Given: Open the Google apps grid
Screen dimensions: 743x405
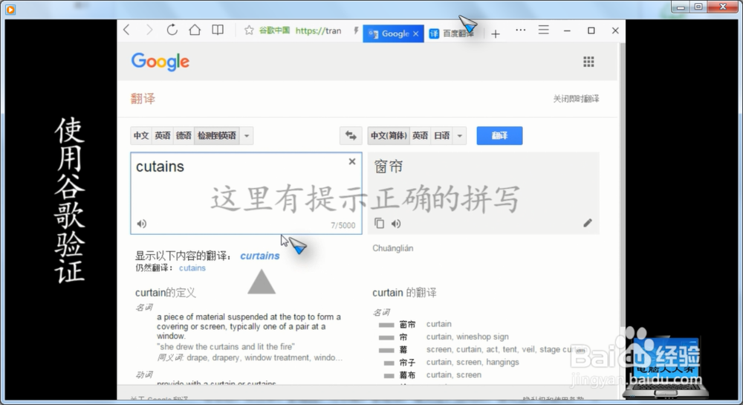Looking at the screenshot, I should [x=588, y=62].
